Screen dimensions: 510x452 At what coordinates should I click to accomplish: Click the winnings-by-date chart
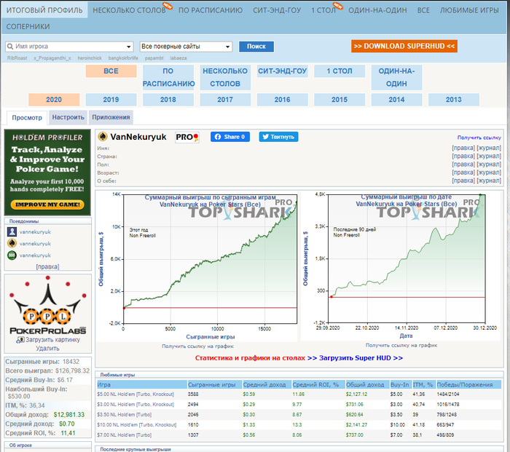point(400,266)
